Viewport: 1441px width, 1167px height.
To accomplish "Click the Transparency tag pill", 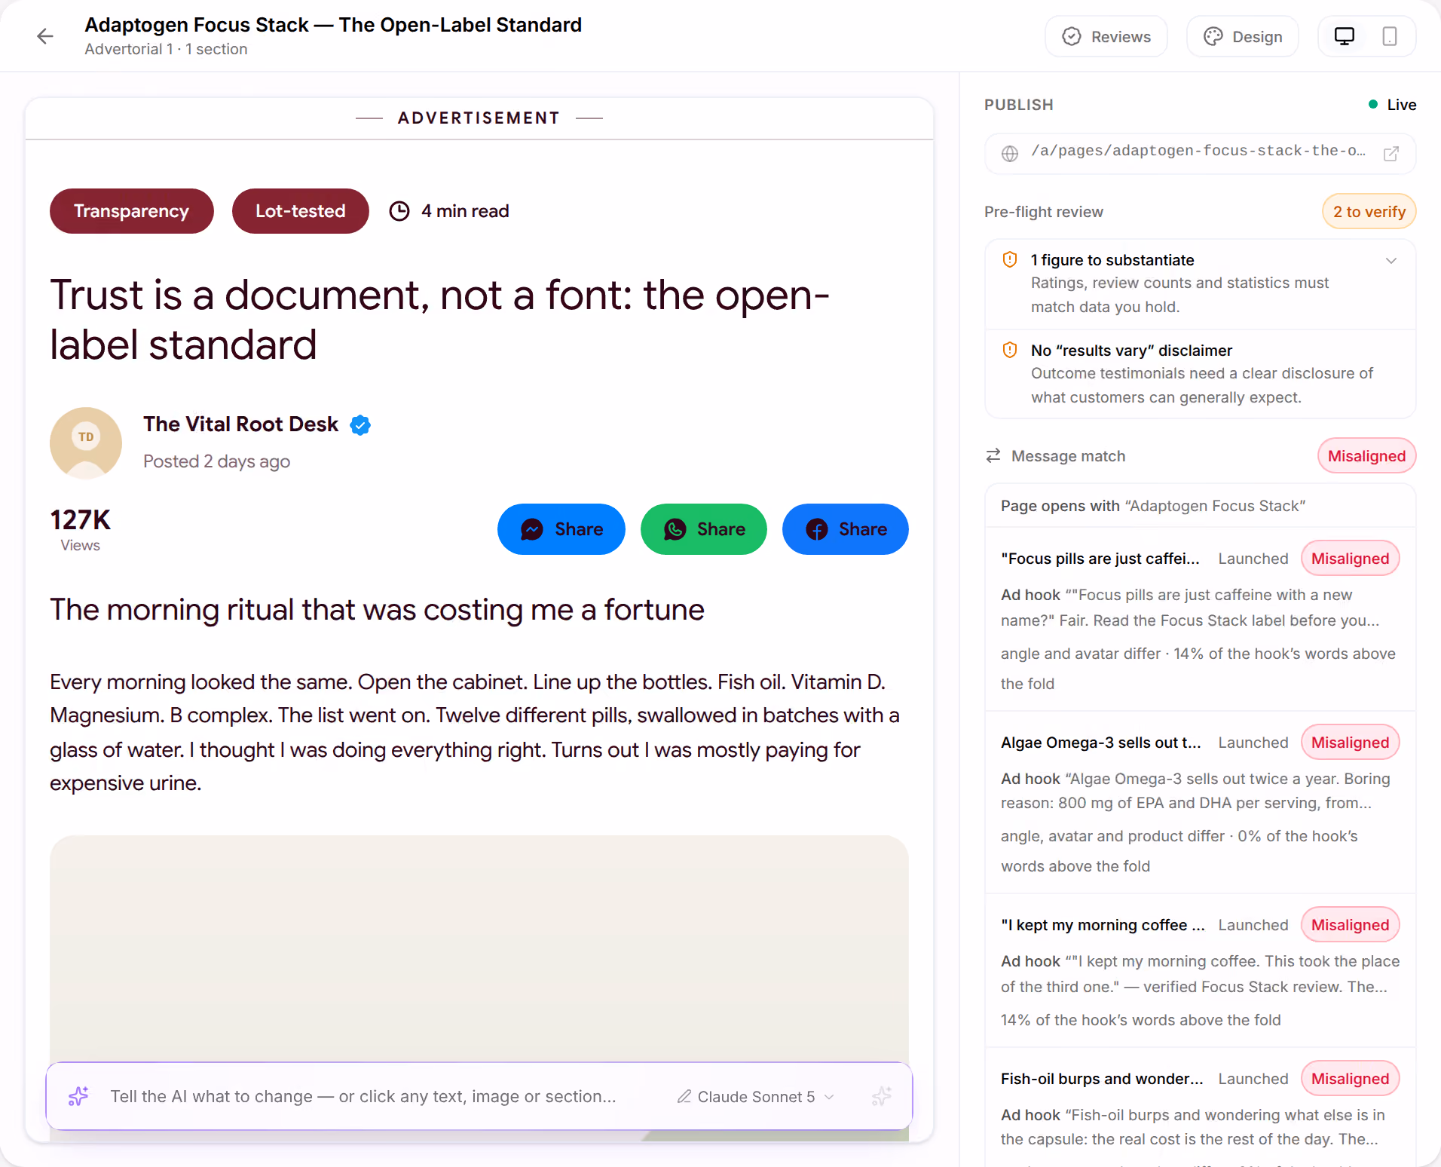I will coord(132,211).
